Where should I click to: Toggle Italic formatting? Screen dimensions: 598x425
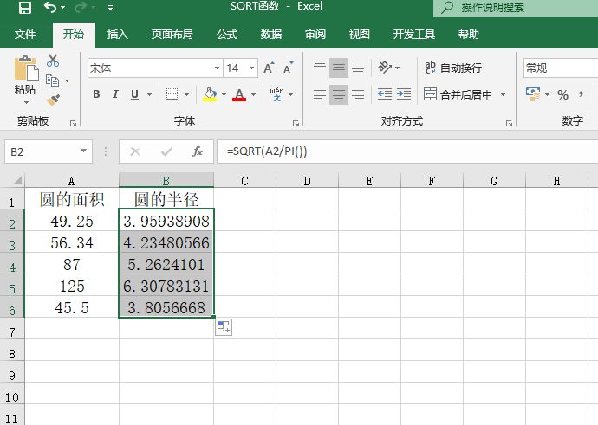(x=116, y=94)
